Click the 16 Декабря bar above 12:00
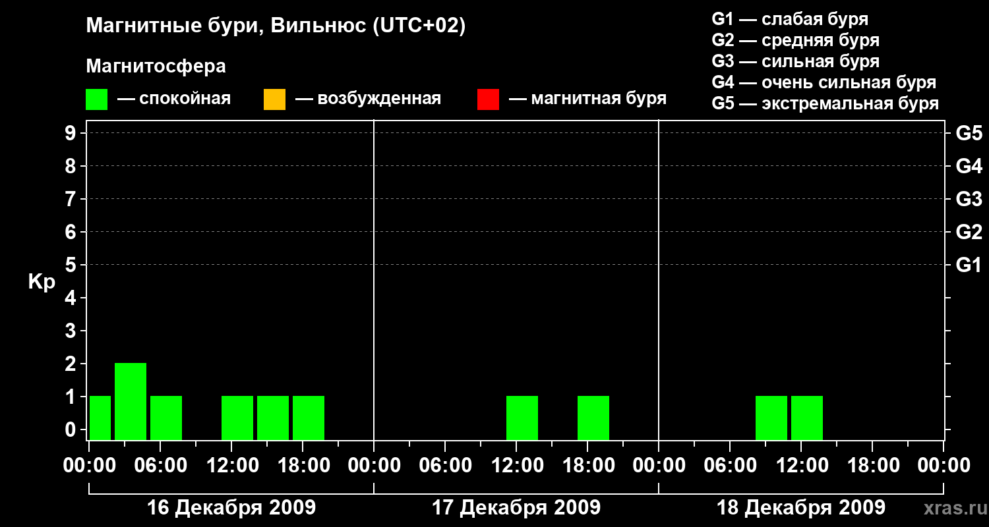This screenshot has width=989, height=527. pos(237,418)
